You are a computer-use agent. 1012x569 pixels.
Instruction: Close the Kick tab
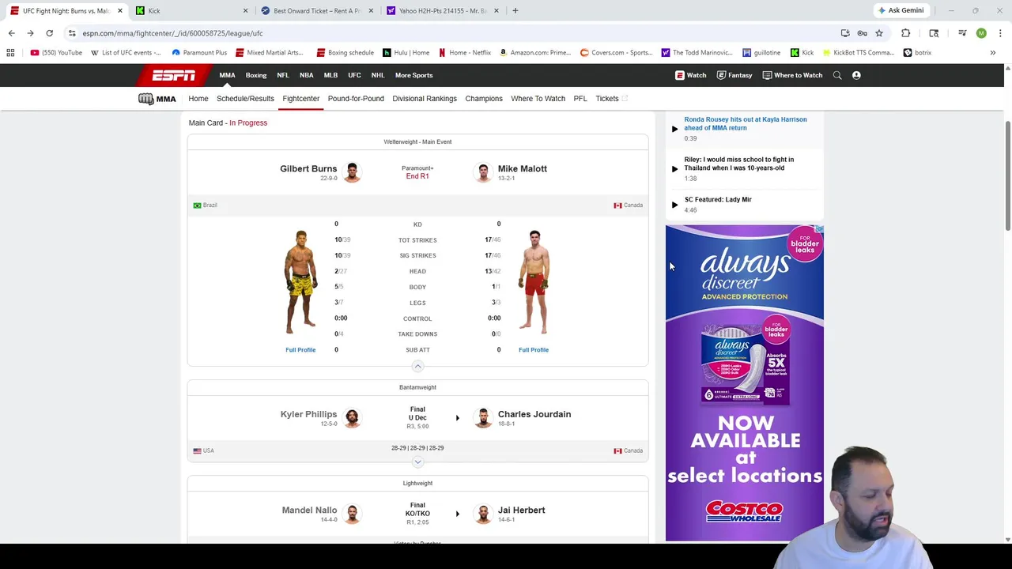245,11
